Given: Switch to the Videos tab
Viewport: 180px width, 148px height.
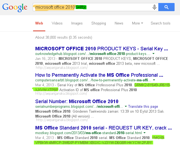Looking at the screenshot, I should (57, 23).
